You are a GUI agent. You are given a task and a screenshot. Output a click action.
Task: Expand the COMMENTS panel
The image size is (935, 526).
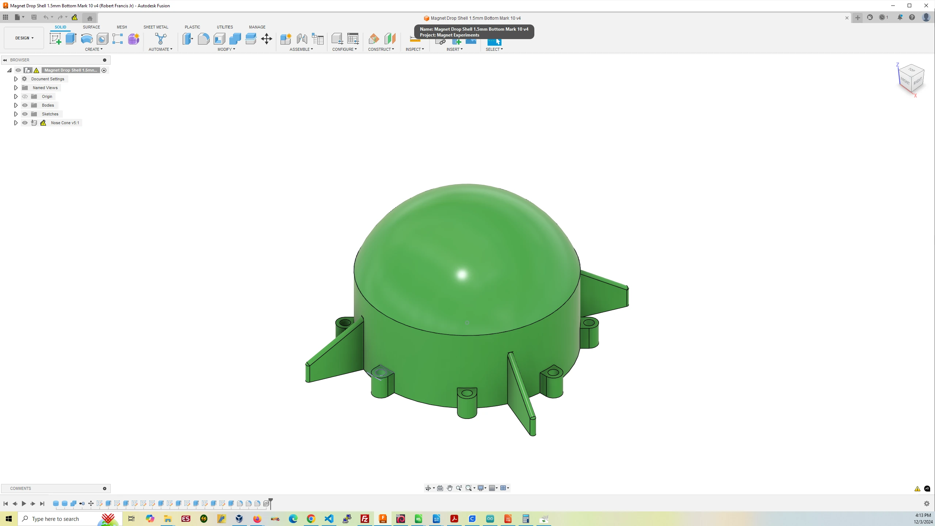click(104, 488)
